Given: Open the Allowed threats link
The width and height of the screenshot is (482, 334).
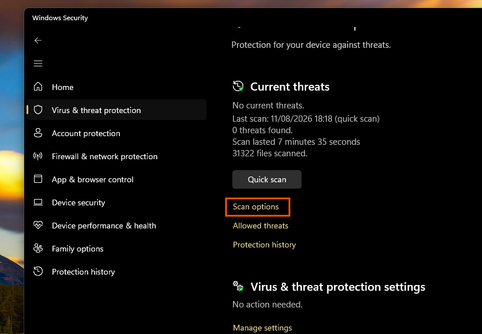Looking at the screenshot, I should 261,226.
